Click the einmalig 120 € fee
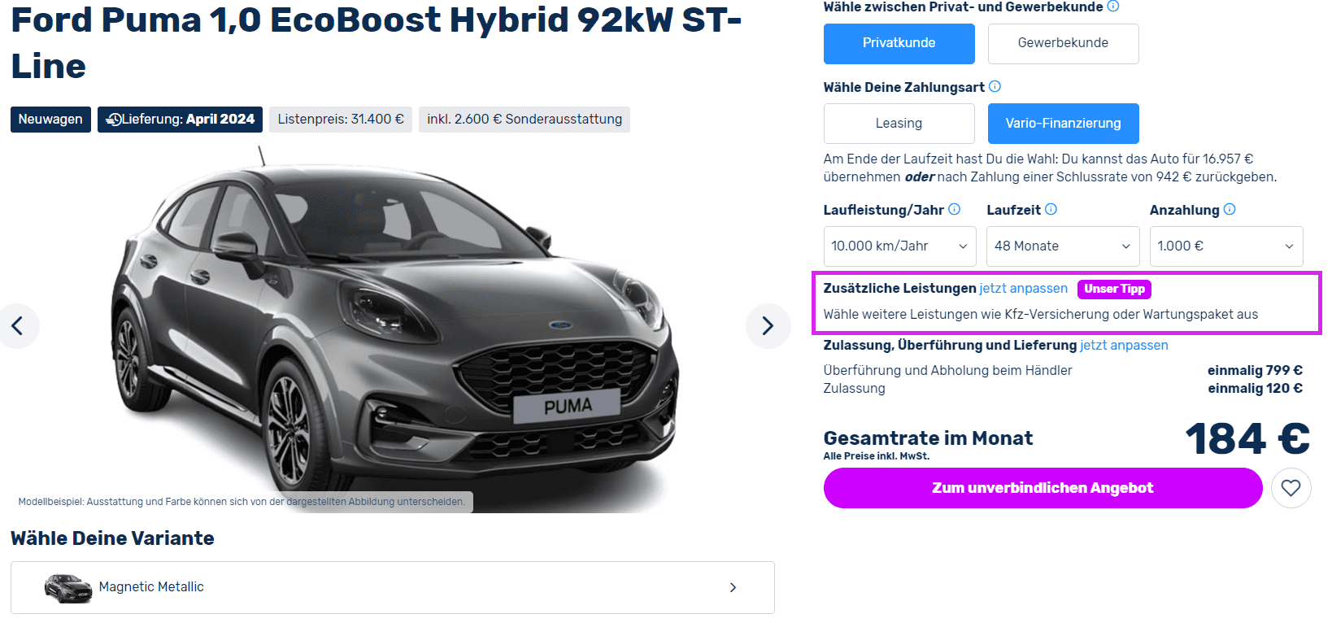 point(1255,389)
